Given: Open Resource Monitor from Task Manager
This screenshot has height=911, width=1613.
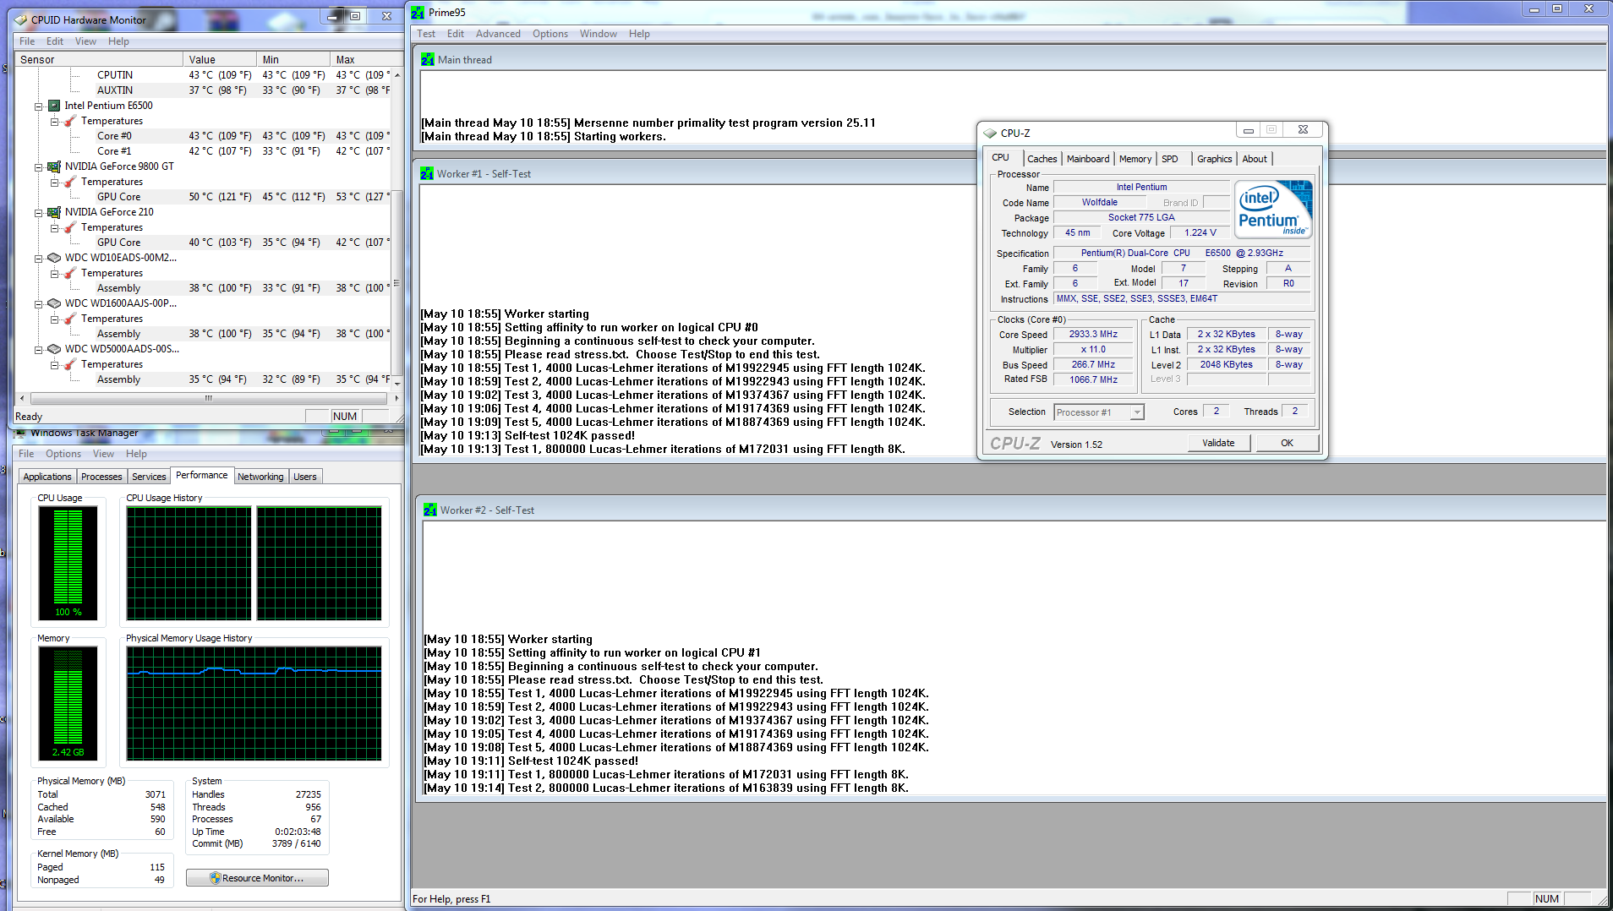Looking at the screenshot, I should coord(257,878).
